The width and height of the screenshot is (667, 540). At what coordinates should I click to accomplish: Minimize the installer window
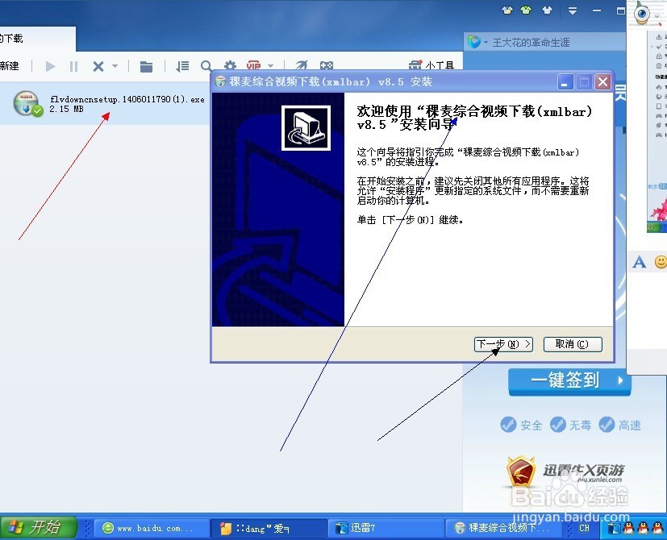[565, 81]
